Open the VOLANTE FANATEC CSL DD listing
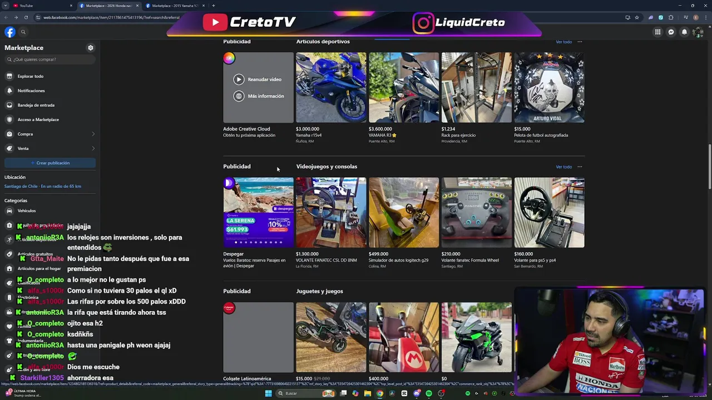Screen dimensions: 712x400 [331, 212]
